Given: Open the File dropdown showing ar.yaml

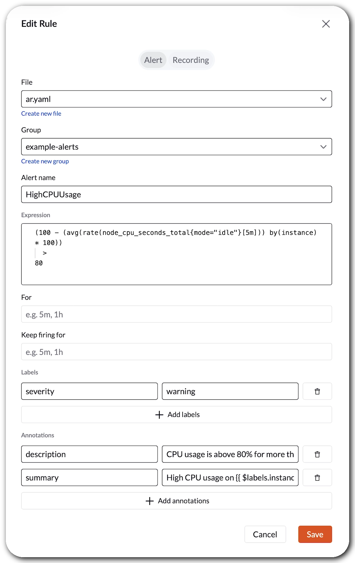Looking at the screenshot, I should tap(176, 99).
